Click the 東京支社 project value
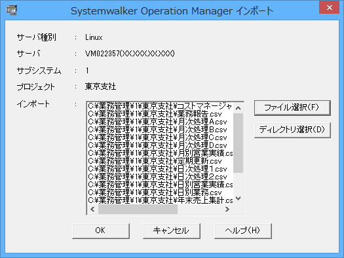 pos(100,86)
